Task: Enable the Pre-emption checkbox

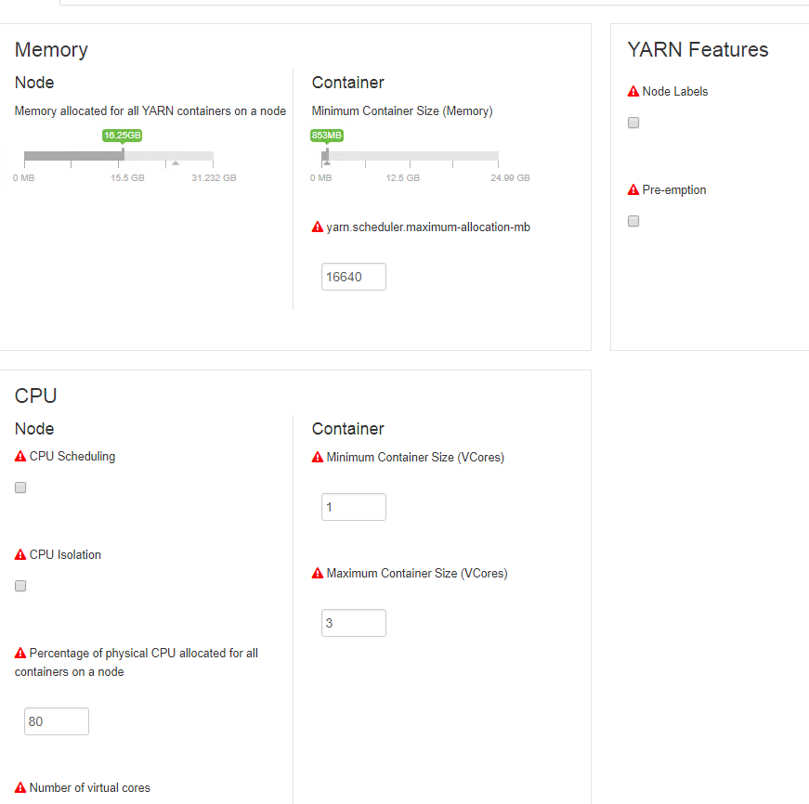Action: pyautogui.click(x=633, y=220)
